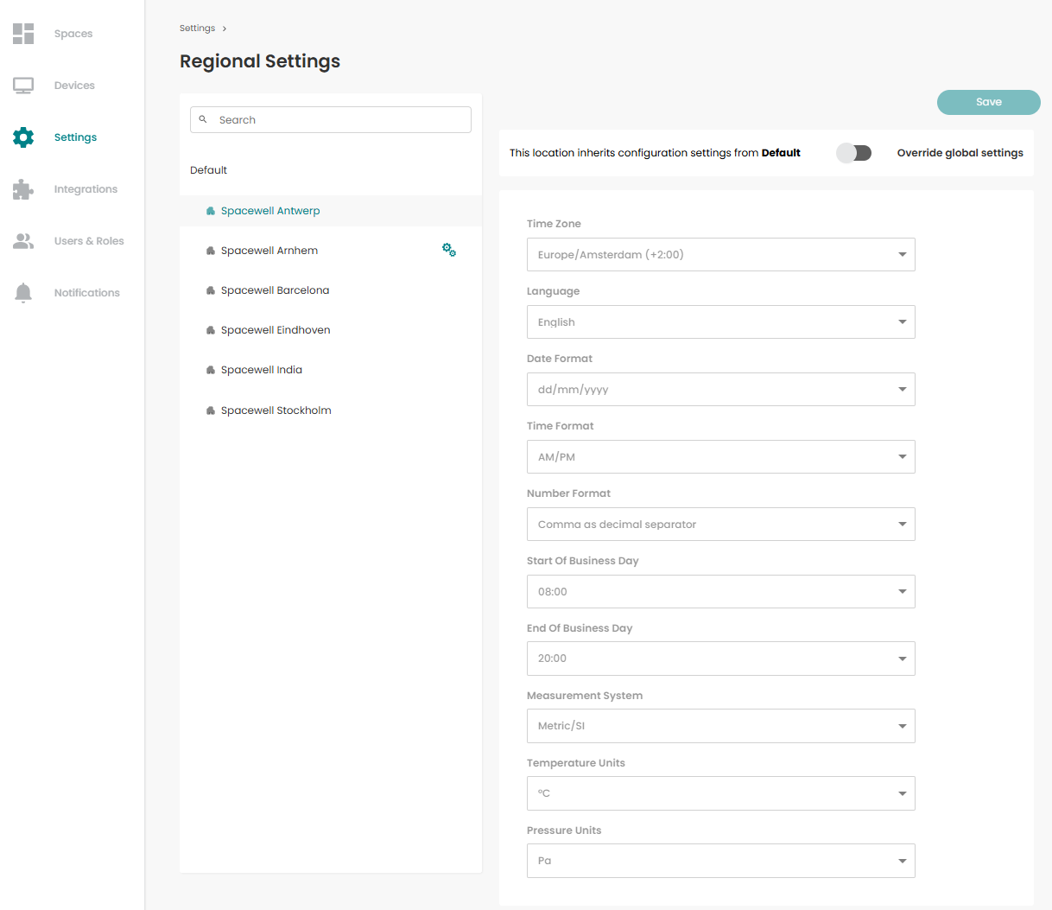1052x910 pixels.
Task: Open the Start Of Business Day dropdown
Action: [x=721, y=592]
